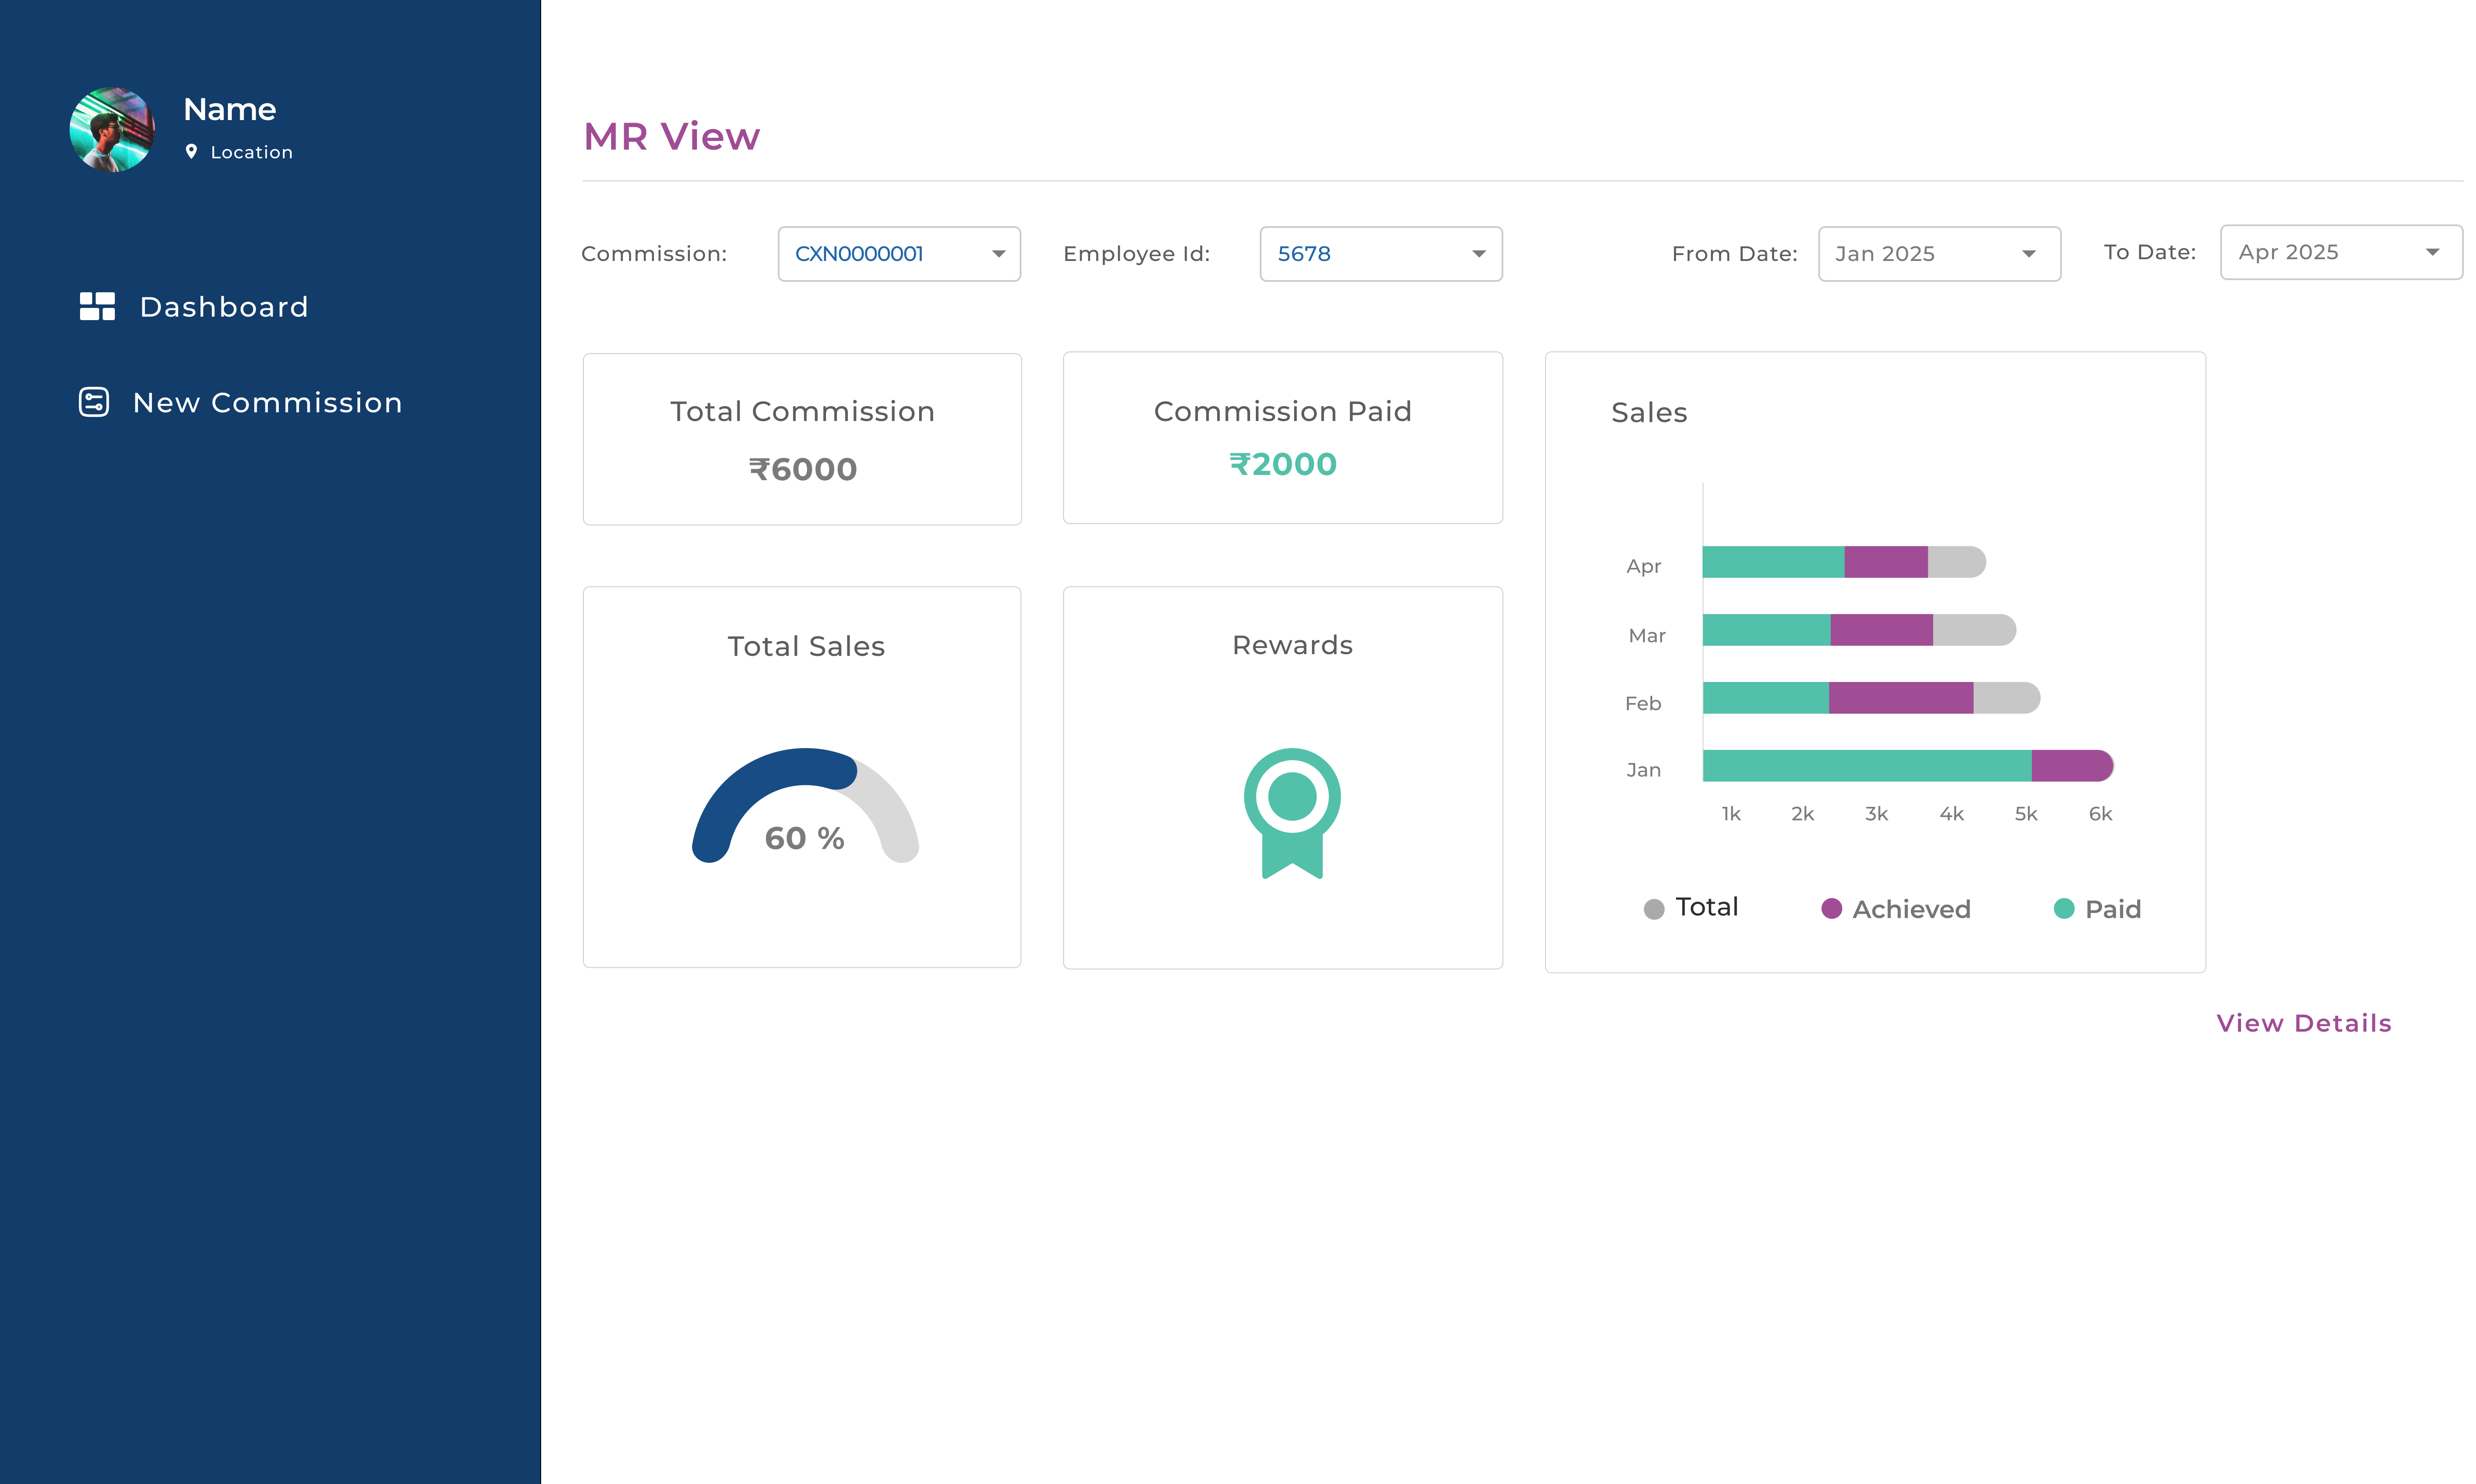Click the Employee Id dropdown arrow
This screenshot has width=2476, height=1484.
1479,254
